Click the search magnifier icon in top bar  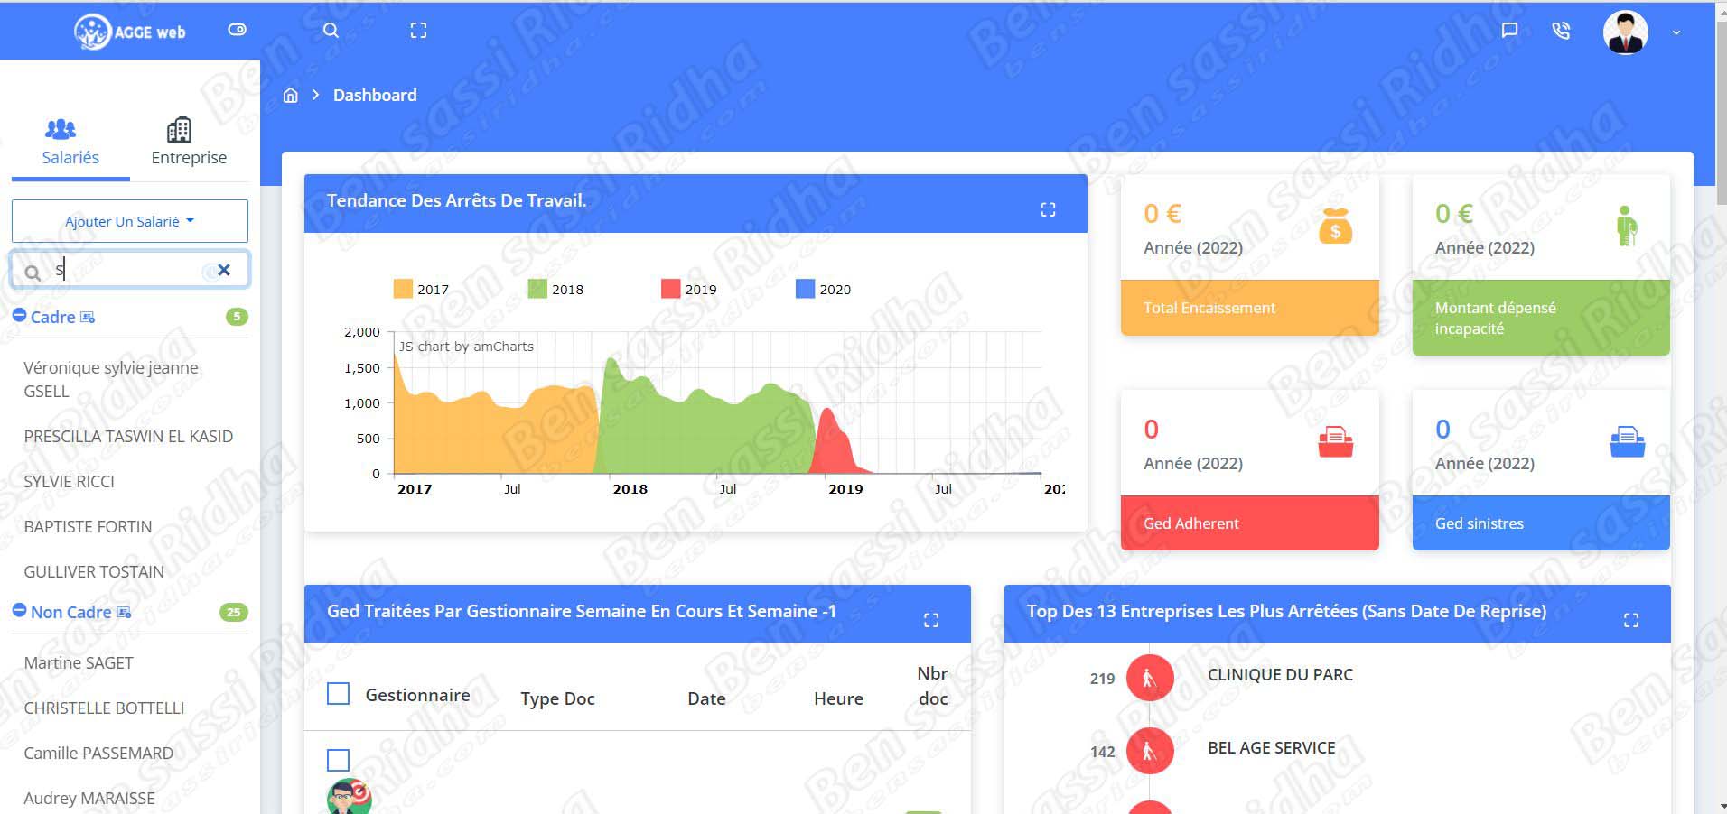pos(331,30)
